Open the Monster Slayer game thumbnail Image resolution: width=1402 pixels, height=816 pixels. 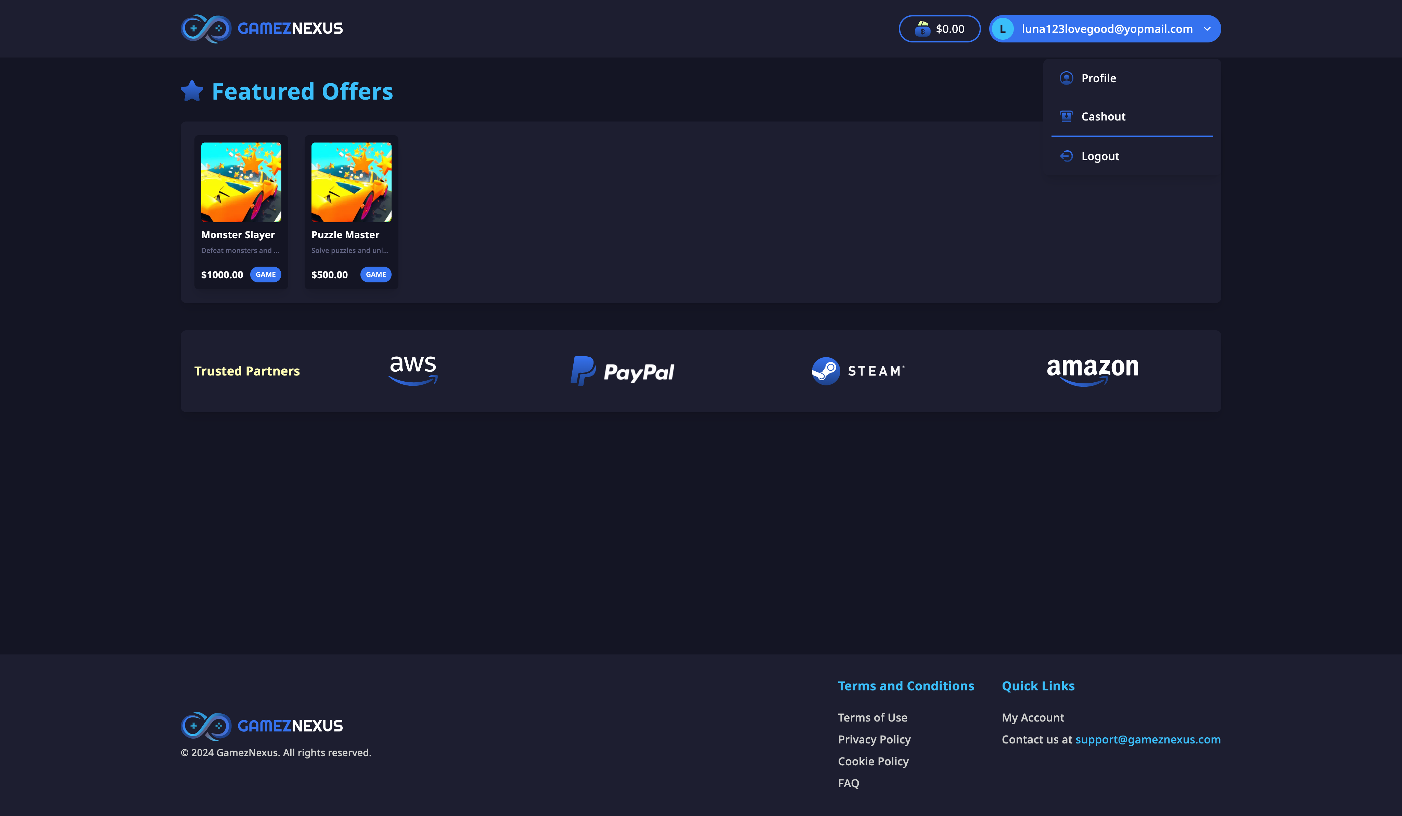241,182
